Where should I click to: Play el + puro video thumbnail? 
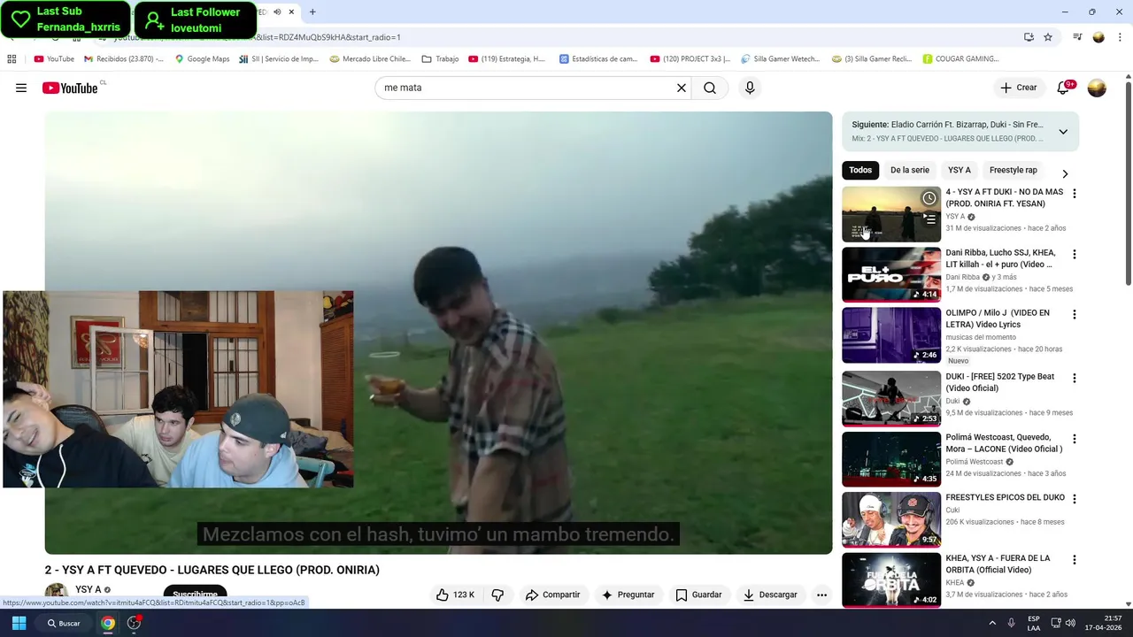(x=891, y=274)
